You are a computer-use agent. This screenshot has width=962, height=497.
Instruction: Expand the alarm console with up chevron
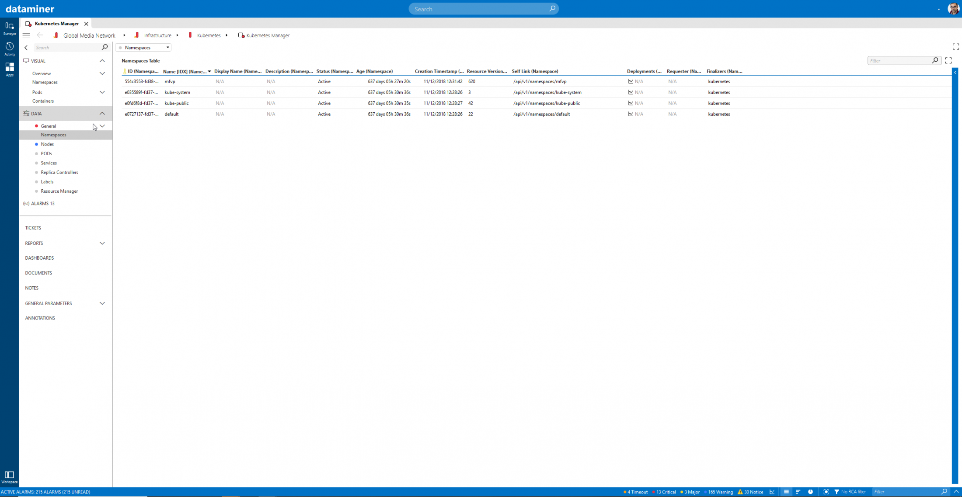click(x=956, y=492)
